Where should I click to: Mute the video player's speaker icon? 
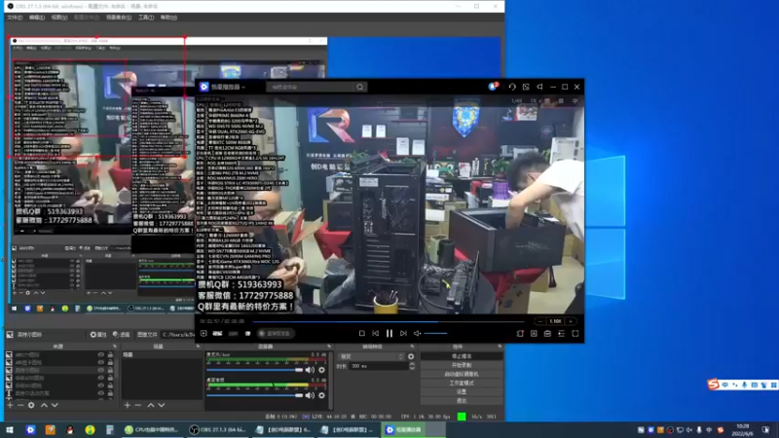[418, 334]
